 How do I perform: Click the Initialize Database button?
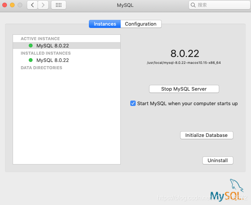[x=207, y=135]
